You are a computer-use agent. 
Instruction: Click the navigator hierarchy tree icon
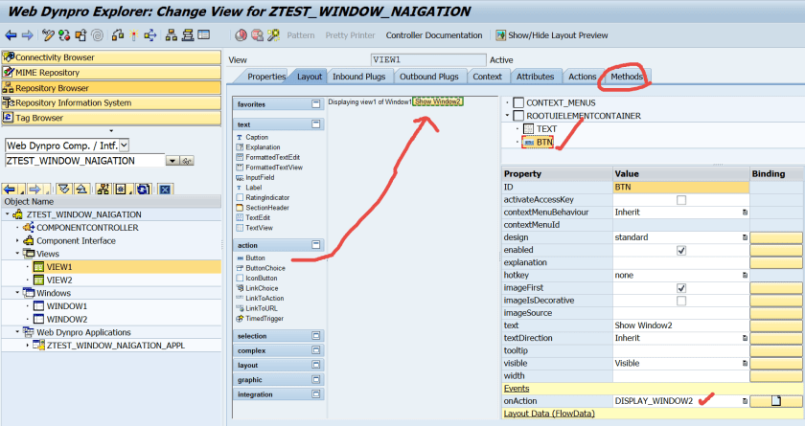[103, 190]
